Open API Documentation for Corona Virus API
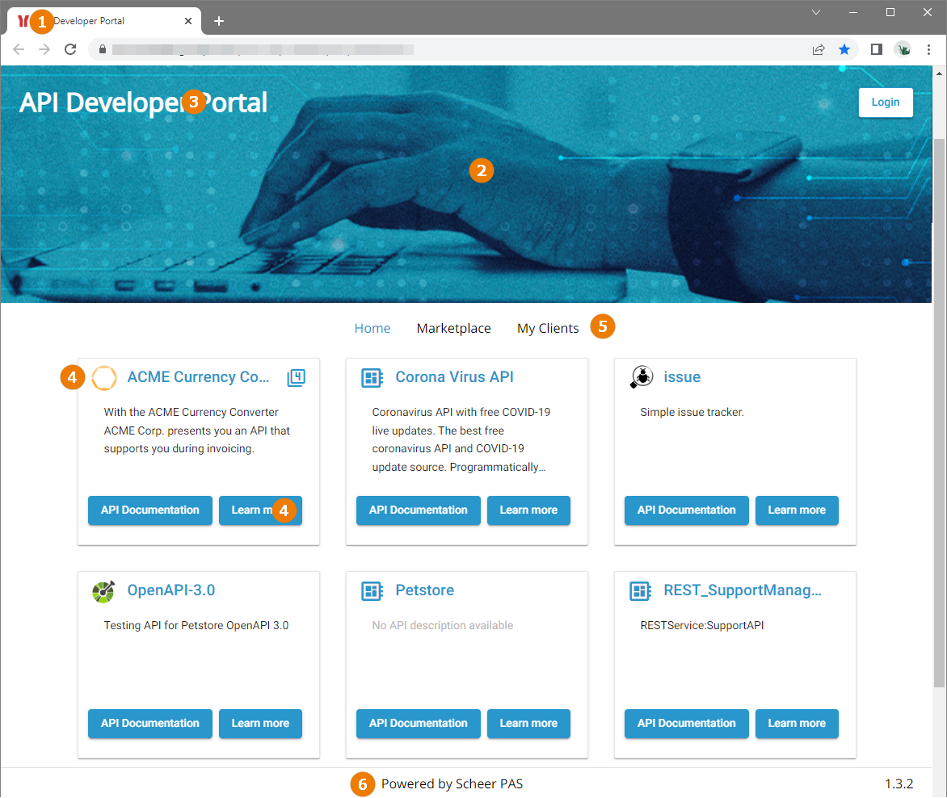Viewport: 947px width, 798px height. [x=418, y=510]
